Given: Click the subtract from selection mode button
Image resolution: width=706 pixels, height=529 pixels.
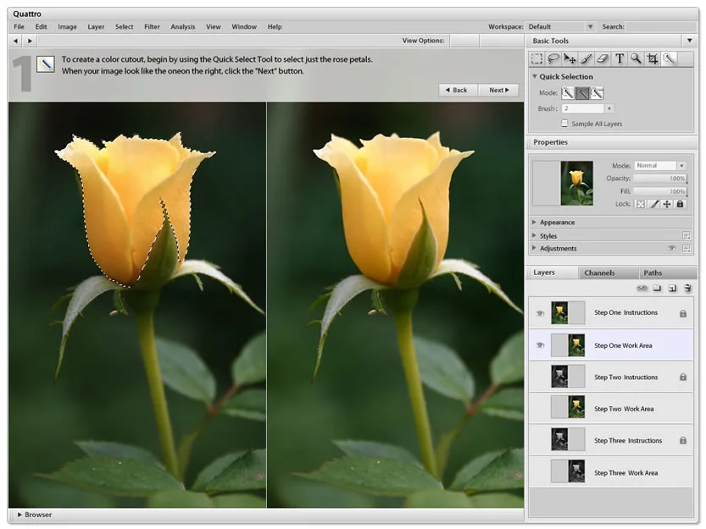Looking at the screenshot, I should (597, 93).
